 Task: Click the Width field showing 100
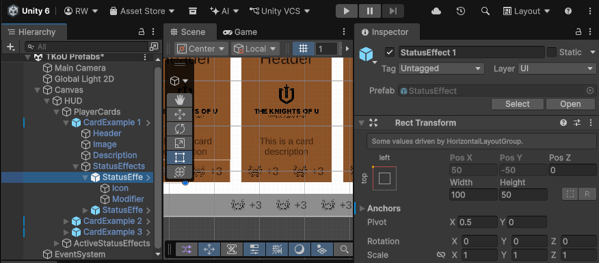473,195
